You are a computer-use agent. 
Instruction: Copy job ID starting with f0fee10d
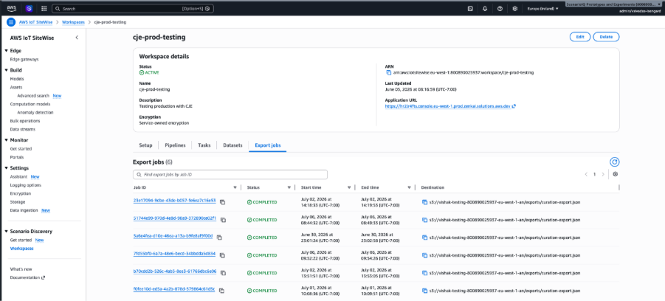pos(221,291)
